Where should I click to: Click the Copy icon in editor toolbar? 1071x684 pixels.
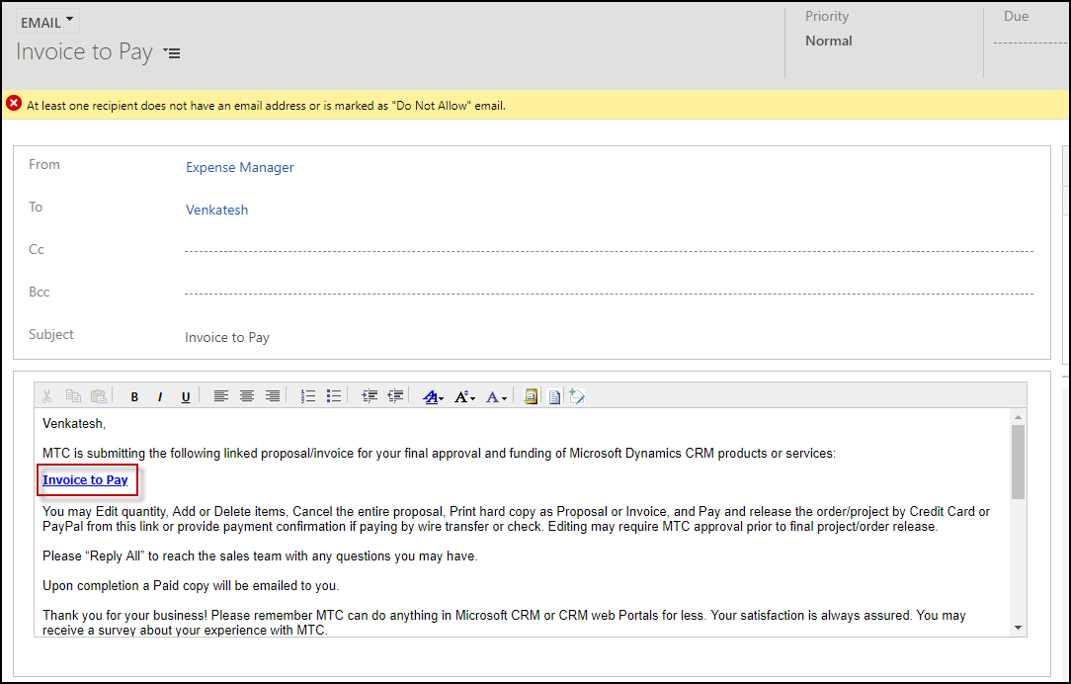tap(73, 396)
